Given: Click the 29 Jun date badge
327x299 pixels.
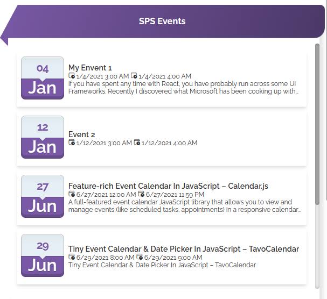Looking at the screenshot, I should tap(43, 255).
